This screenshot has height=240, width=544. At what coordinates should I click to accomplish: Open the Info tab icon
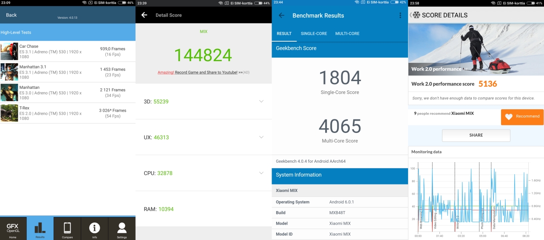(x=94, y=229)
